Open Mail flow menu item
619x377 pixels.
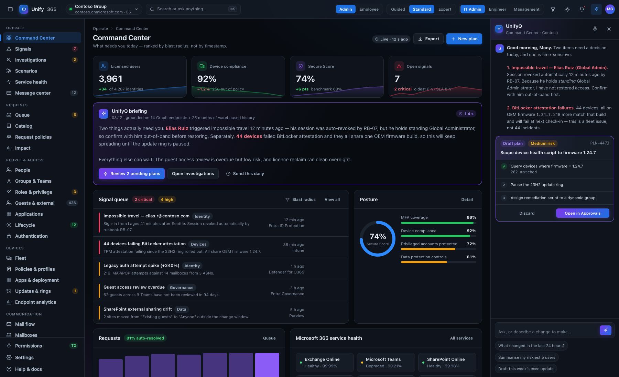pos(42,324)
